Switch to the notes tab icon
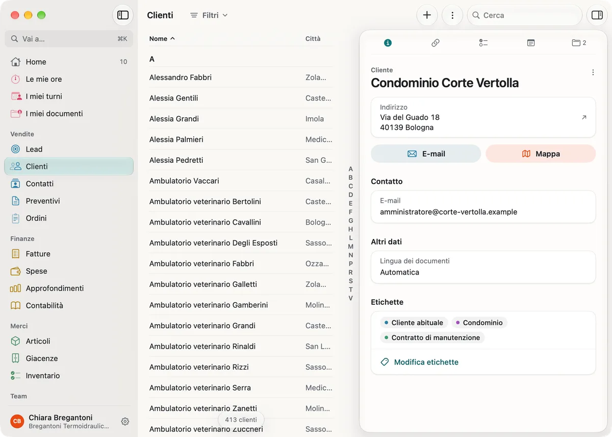Viewport: 612px width, 437px height. tap(531, 43)
